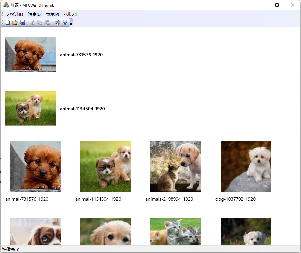The height and width of the screenshot is (253, 301).
Task: Click the Paste clipboard toolbar icon
Action: (x=47, y=23)
